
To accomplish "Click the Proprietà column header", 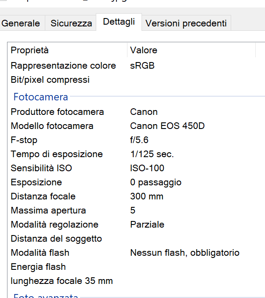I will click(67, 50).
